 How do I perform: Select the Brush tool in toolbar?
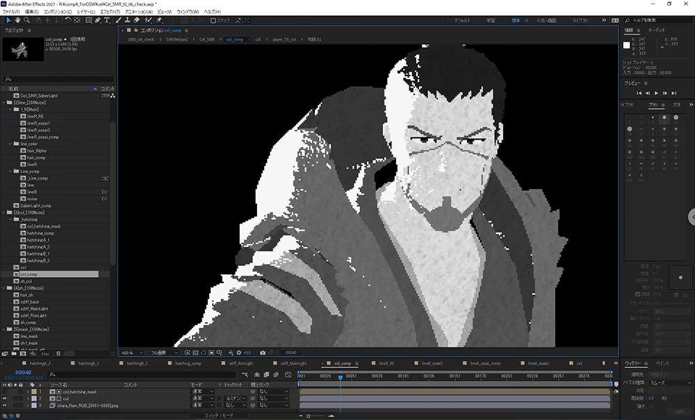tap(118, 20)
